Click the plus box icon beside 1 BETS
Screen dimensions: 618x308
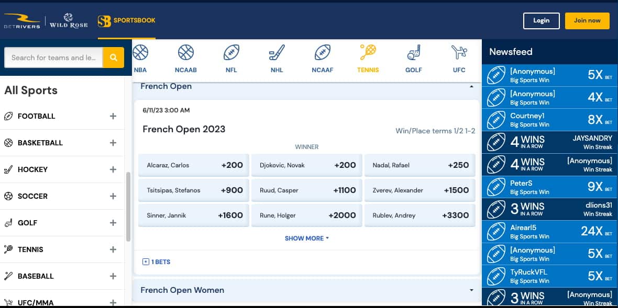[x=146, y=262]
